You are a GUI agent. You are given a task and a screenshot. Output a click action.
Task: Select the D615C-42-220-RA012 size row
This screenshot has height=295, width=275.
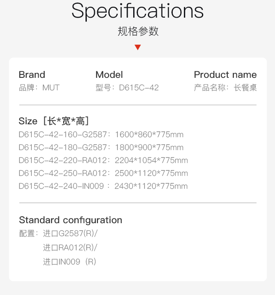point(104,160)
